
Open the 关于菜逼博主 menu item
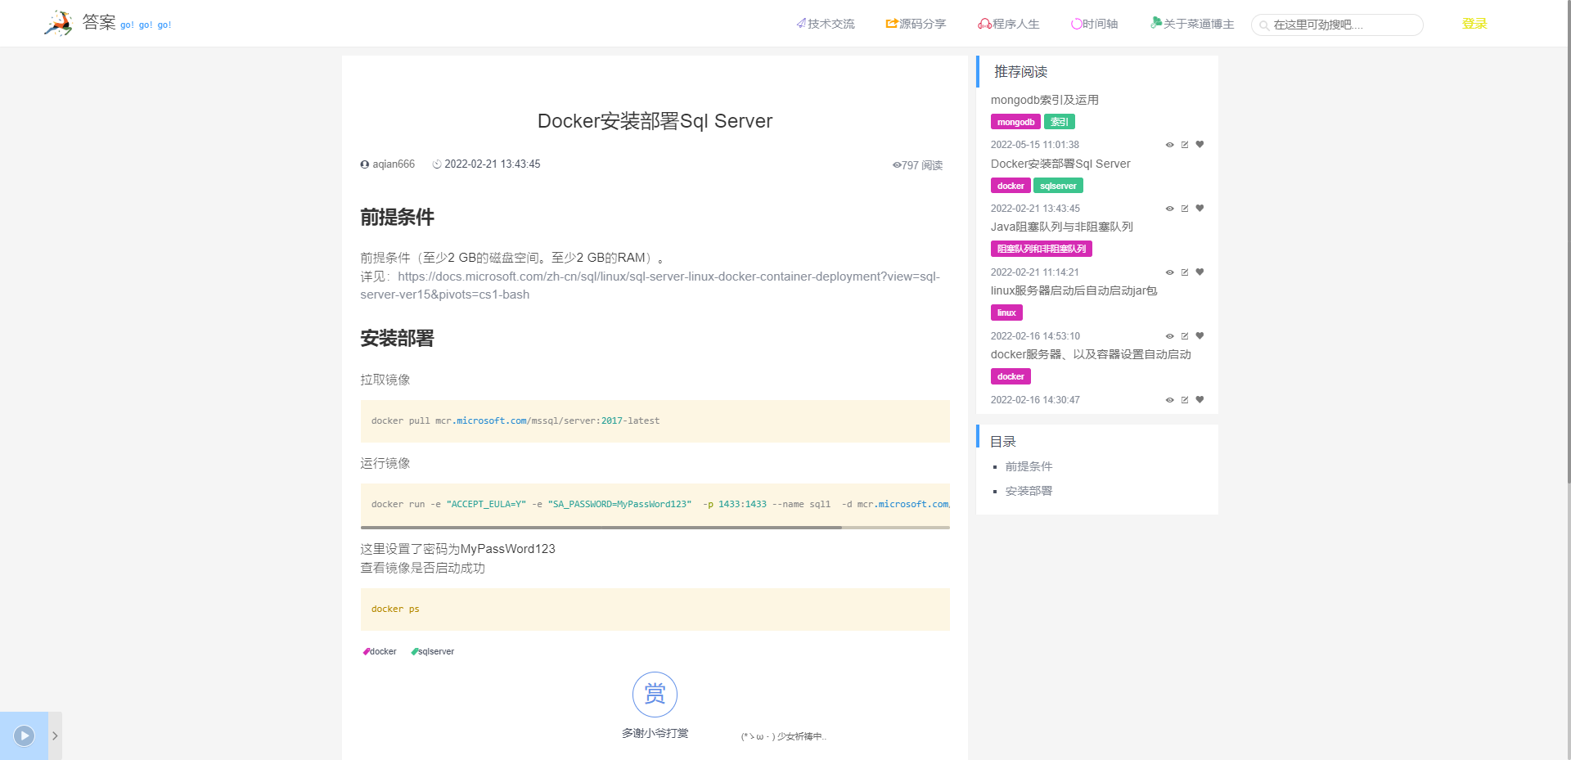(x=1192, y=24)
